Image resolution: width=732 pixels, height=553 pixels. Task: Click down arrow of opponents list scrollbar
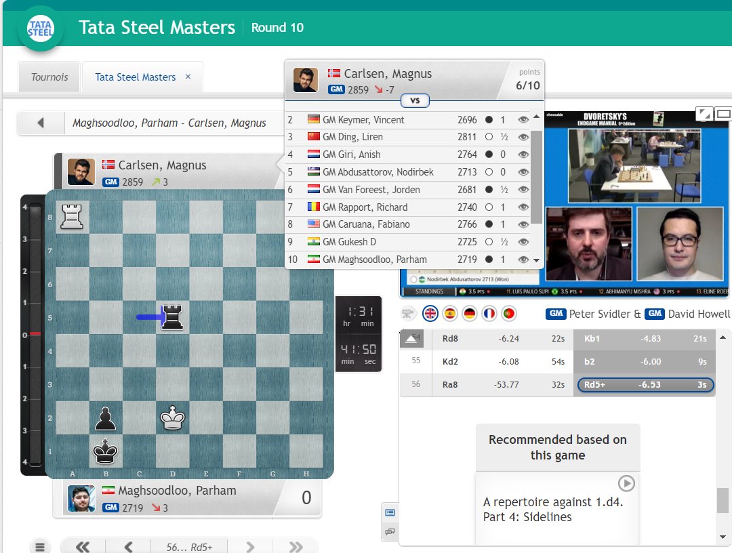[x=536, y=260]
